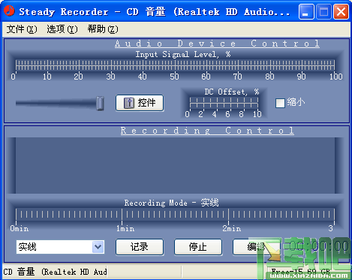Close the Steady Recorder window
The width and height of the screenshot is (352, 280).
pos(341,12)
